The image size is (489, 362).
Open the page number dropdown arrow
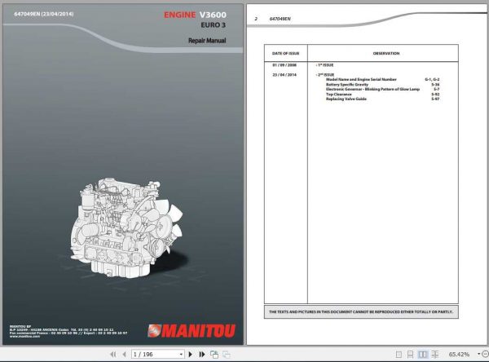(181, 355)
